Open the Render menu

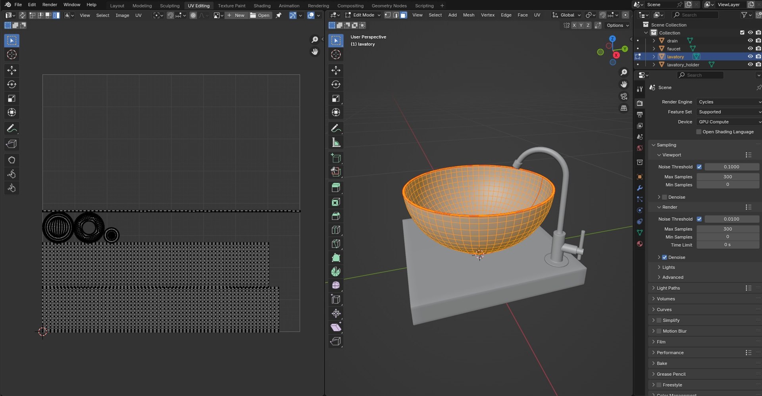pyautogui.click(x=50, y=5)
